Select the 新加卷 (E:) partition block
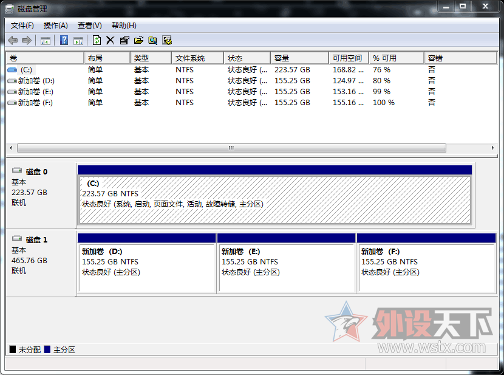Viewport: 504px width, 375px height. [287, 263]
